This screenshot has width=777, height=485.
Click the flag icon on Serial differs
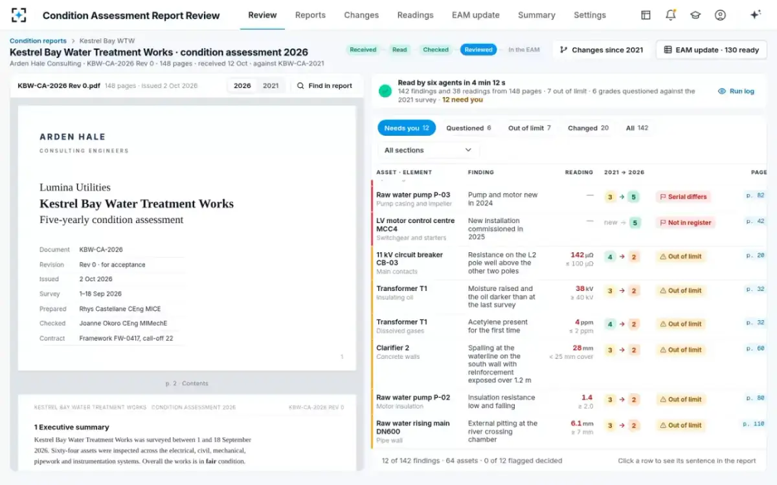pyautogui.click(x=662, y=197)
